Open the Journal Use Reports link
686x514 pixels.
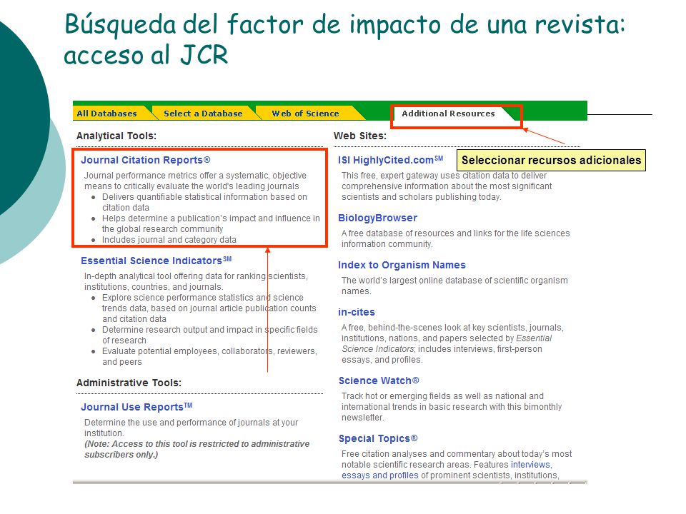coord(136,407)
